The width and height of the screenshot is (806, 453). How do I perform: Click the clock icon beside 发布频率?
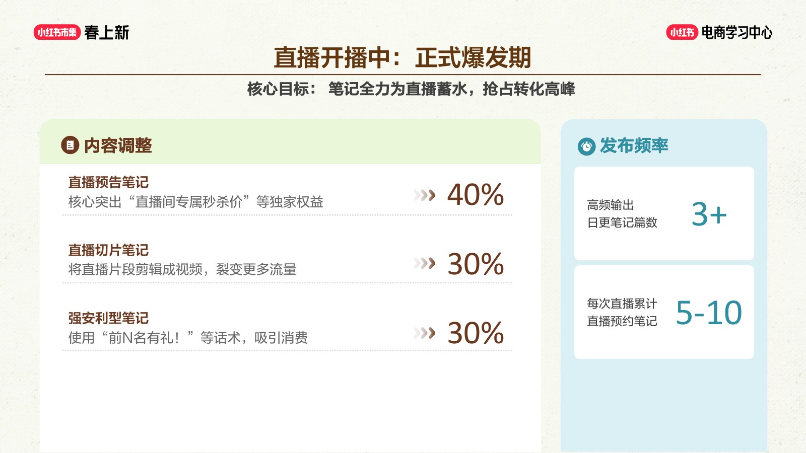(x=586, y=146)
